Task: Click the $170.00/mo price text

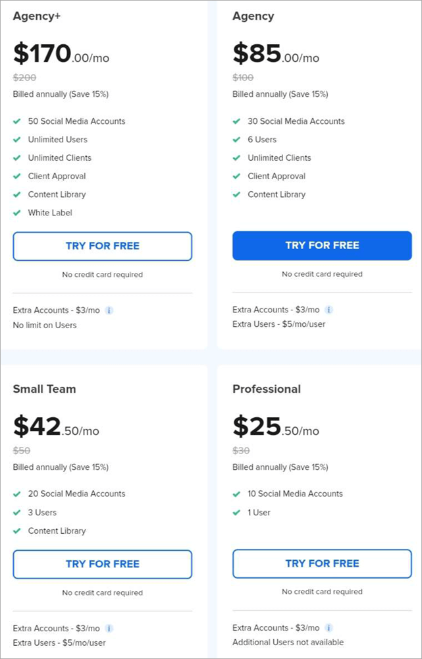Action: click(x=61, y=54)
